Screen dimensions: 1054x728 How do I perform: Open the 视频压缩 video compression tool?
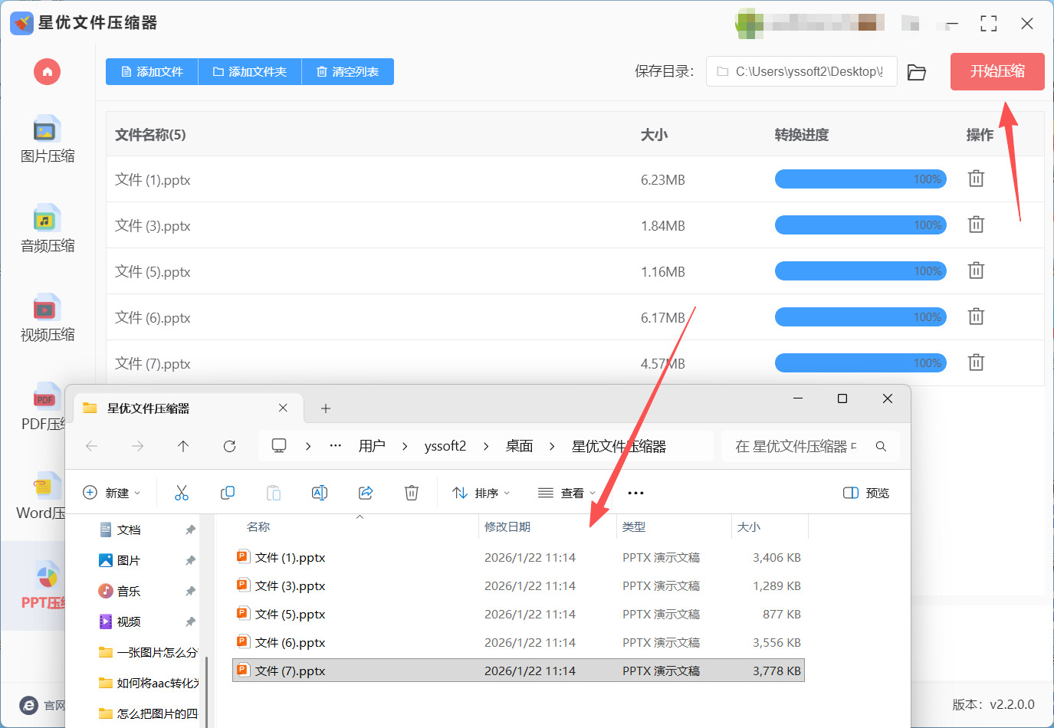click(x=47, y=318)
